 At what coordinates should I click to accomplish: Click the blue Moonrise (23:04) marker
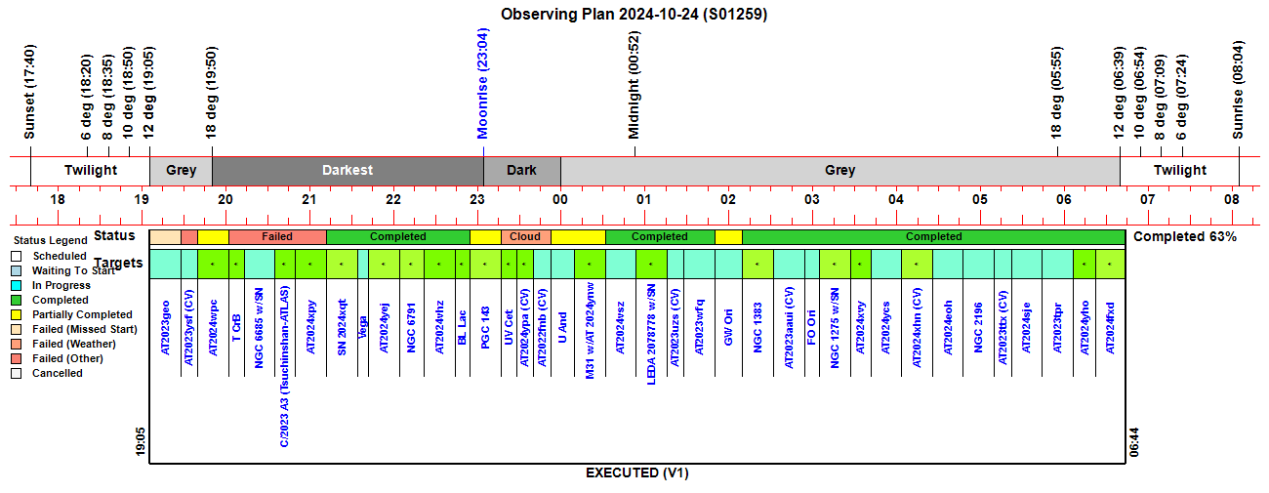point(482,83)
